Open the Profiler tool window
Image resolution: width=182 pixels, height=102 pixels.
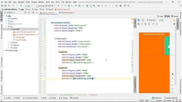pos(53,98)
